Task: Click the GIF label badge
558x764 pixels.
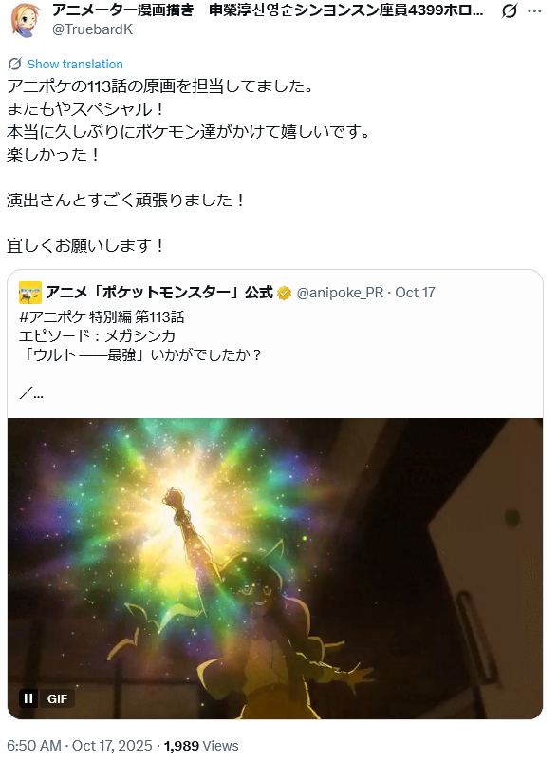Action: [x=57, y=698]
